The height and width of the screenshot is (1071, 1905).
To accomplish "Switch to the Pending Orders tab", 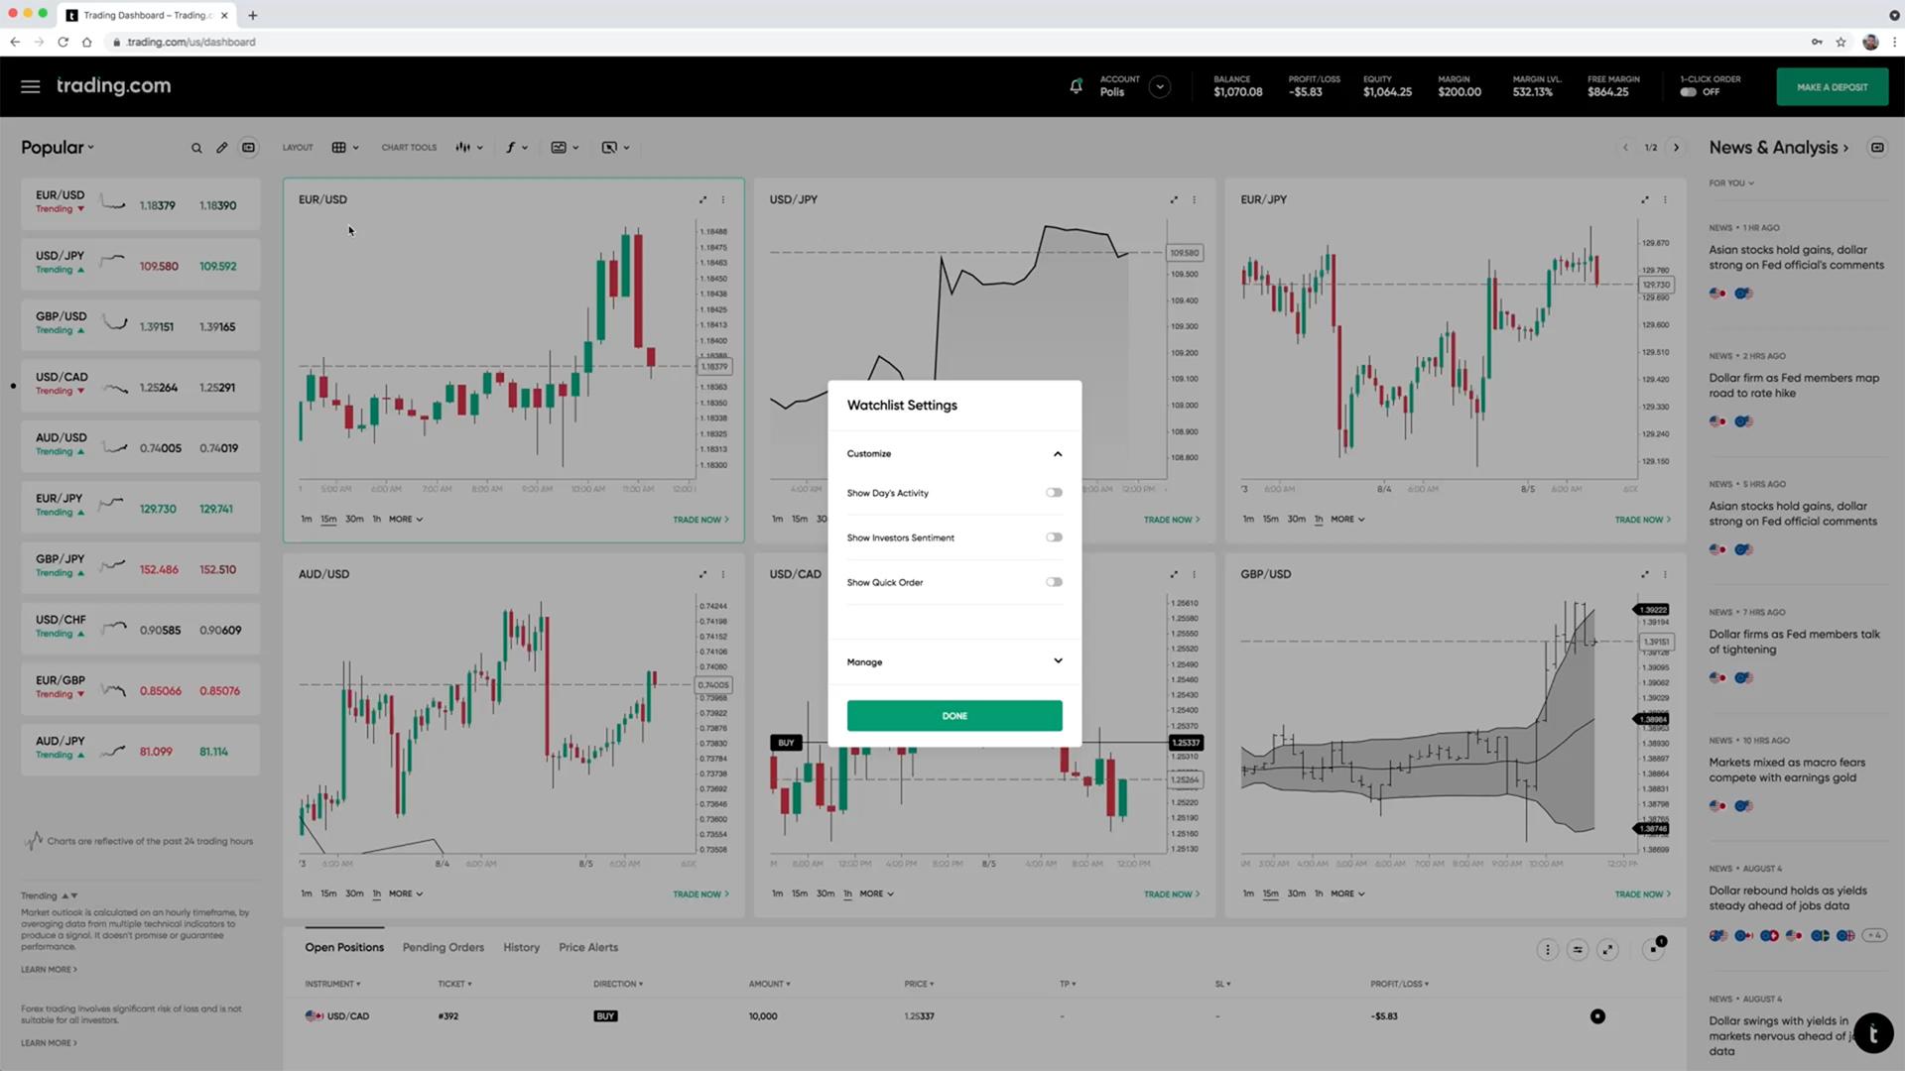I will point(443,947).
